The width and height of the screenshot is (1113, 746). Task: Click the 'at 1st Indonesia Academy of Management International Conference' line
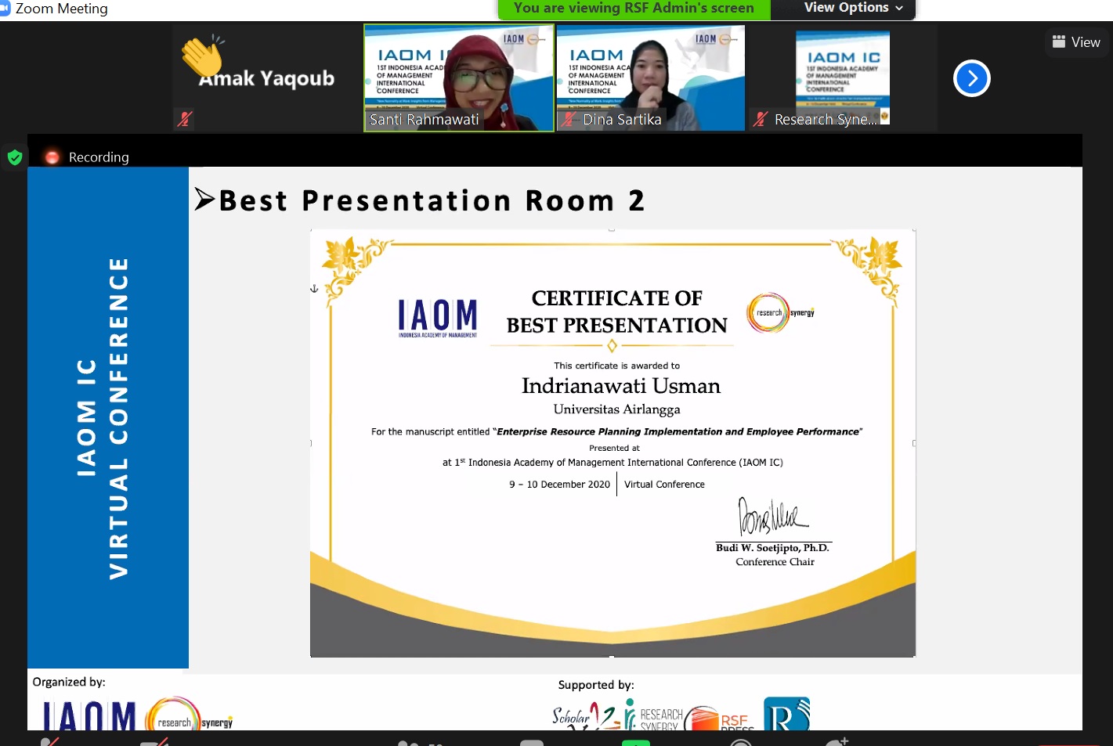[x=613, y=463]
